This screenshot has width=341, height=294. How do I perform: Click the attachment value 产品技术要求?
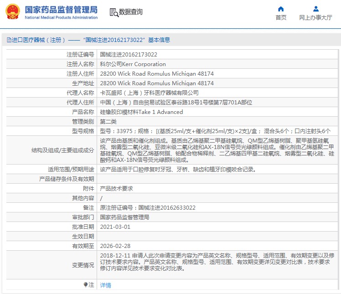(x=116, y=189)
